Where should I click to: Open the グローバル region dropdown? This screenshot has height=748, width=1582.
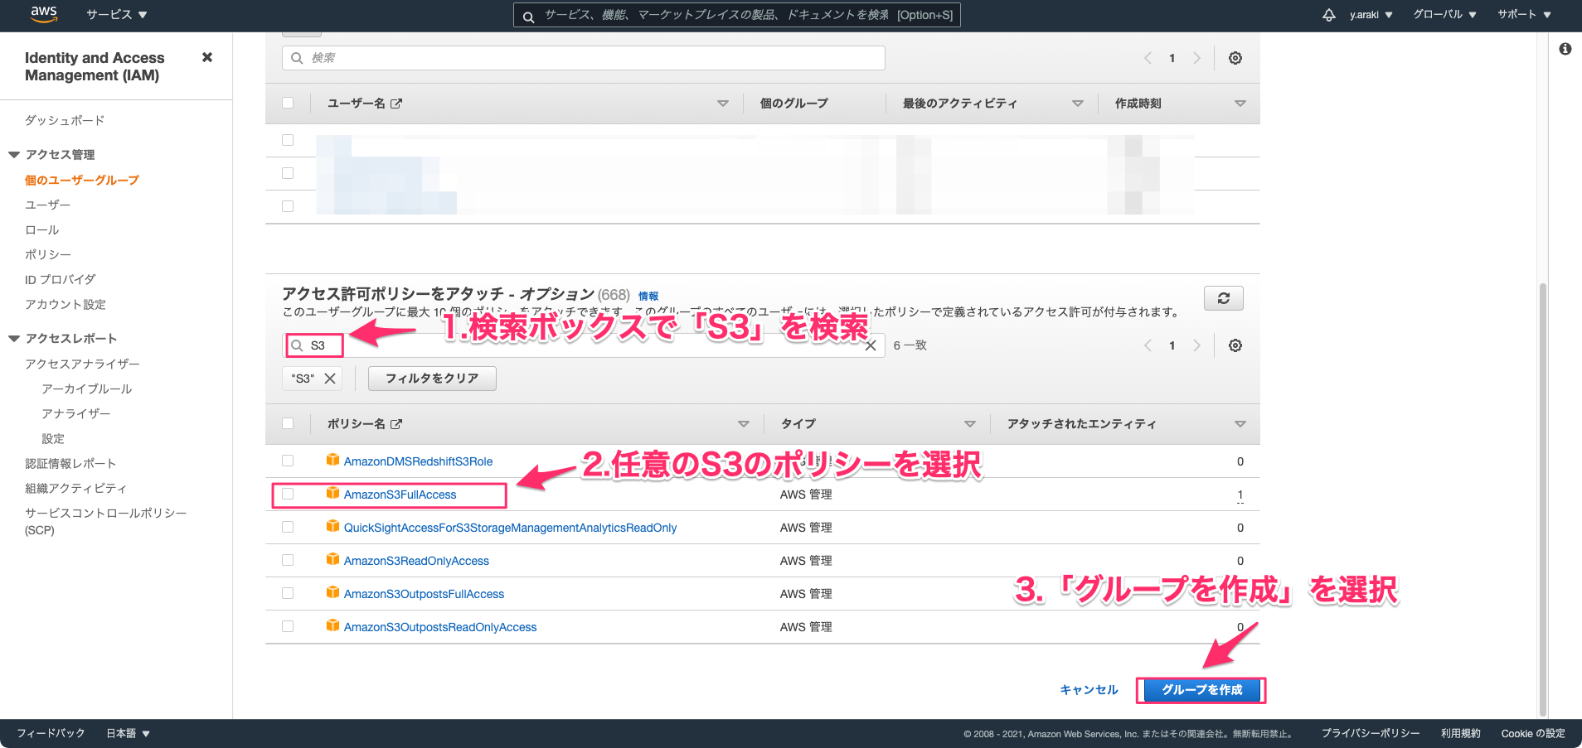point(1444,15)
